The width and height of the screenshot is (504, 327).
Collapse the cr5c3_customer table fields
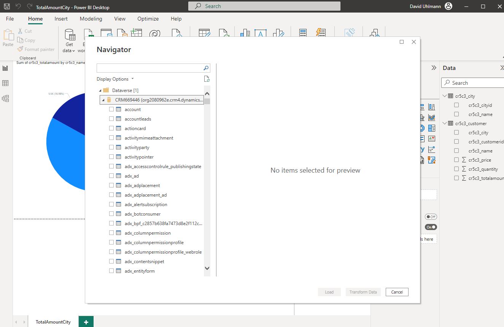click(x=445, y=123)
